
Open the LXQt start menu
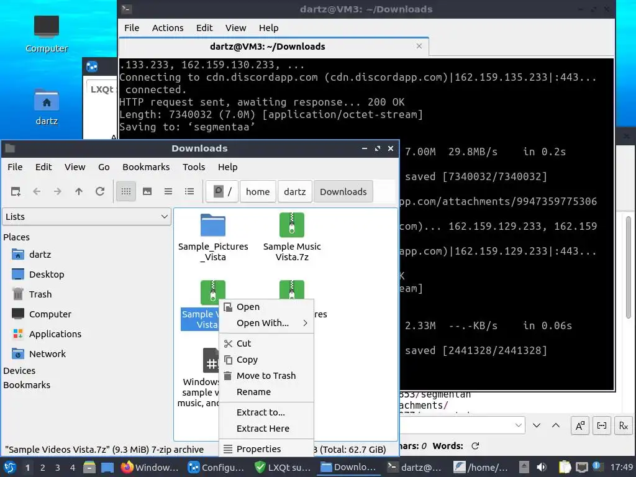pos(10,468)
